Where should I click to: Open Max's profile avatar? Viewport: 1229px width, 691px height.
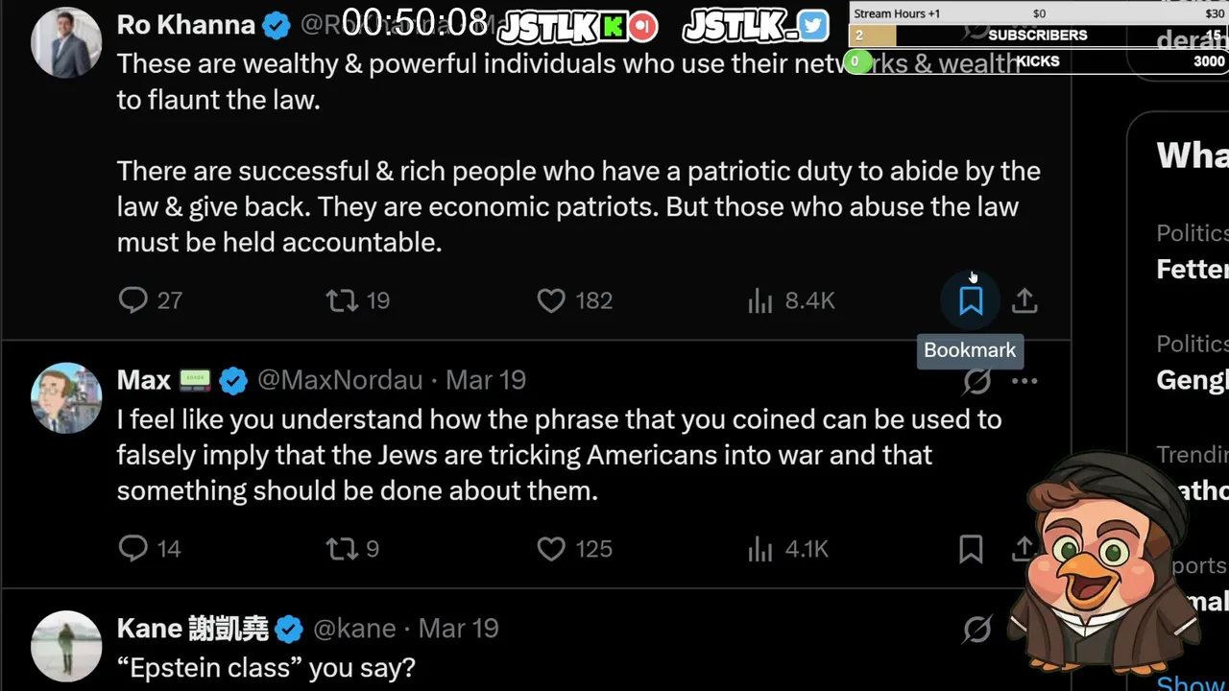[66, 397]
